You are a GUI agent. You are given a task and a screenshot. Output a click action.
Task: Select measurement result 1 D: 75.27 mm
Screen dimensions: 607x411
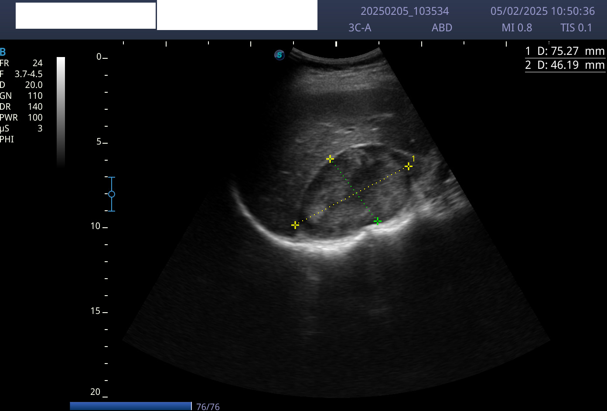565,51
